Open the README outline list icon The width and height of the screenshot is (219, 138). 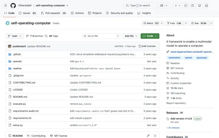[155, 136]
